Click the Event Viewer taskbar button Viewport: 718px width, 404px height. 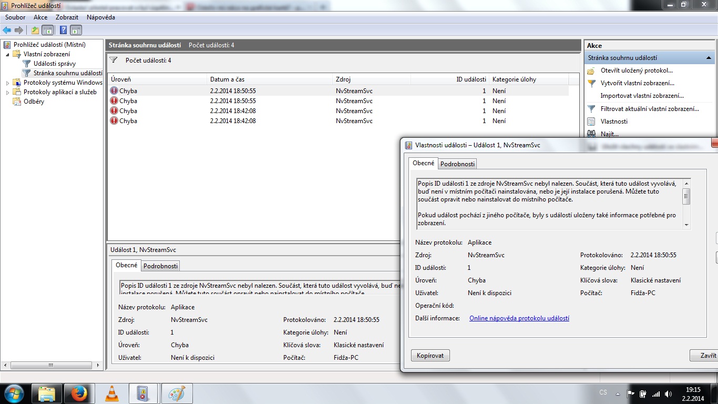[142, 393]
